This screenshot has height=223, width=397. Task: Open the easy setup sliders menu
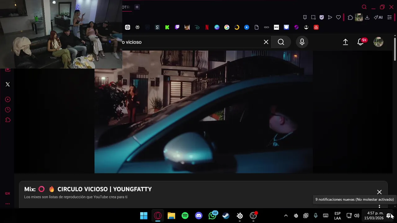click(x=390, y=17)
